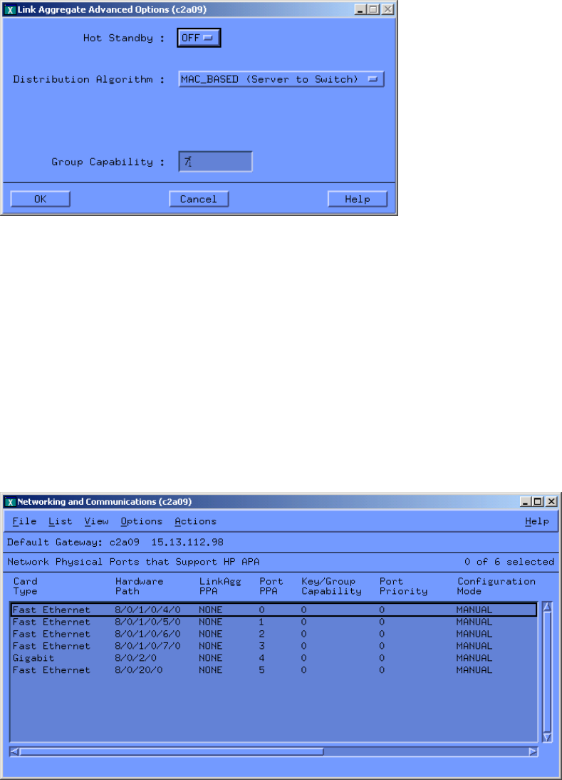Click the Port Priority column header
The image size is (562, 780).
403,586
